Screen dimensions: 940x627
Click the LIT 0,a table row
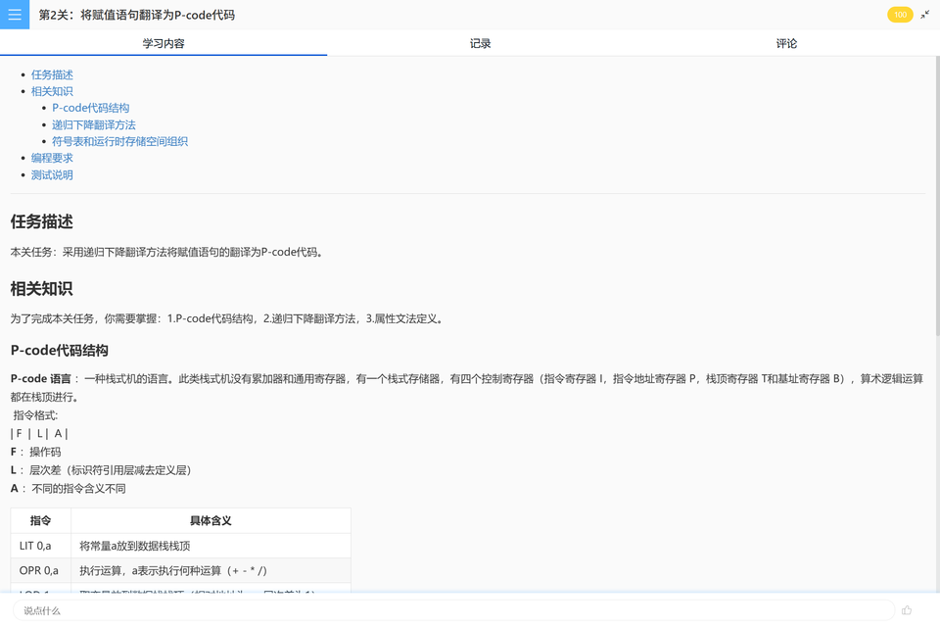tap(34, 545)
